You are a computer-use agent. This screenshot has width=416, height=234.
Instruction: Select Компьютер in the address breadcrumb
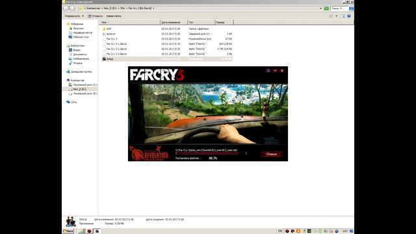tap(93, 8)
